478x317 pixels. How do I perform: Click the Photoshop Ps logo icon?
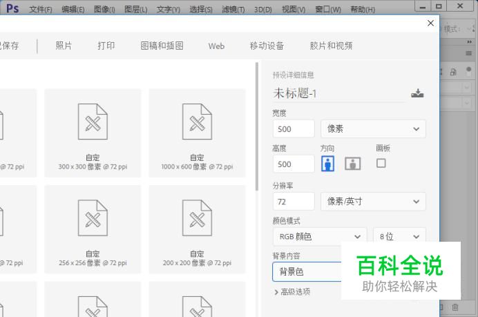pos(12,8)
